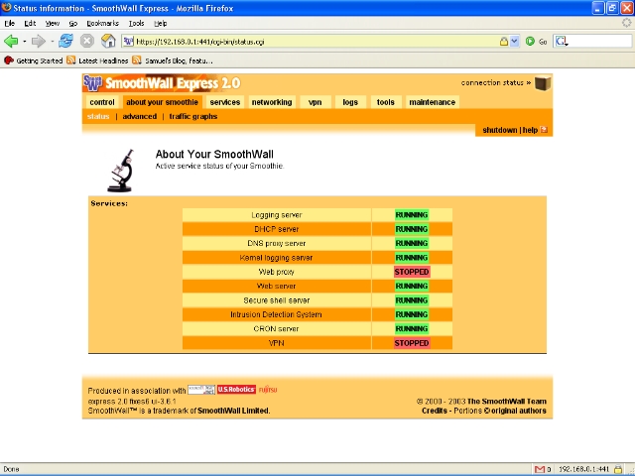Open the Forward button history dropdown

point(53,42)
